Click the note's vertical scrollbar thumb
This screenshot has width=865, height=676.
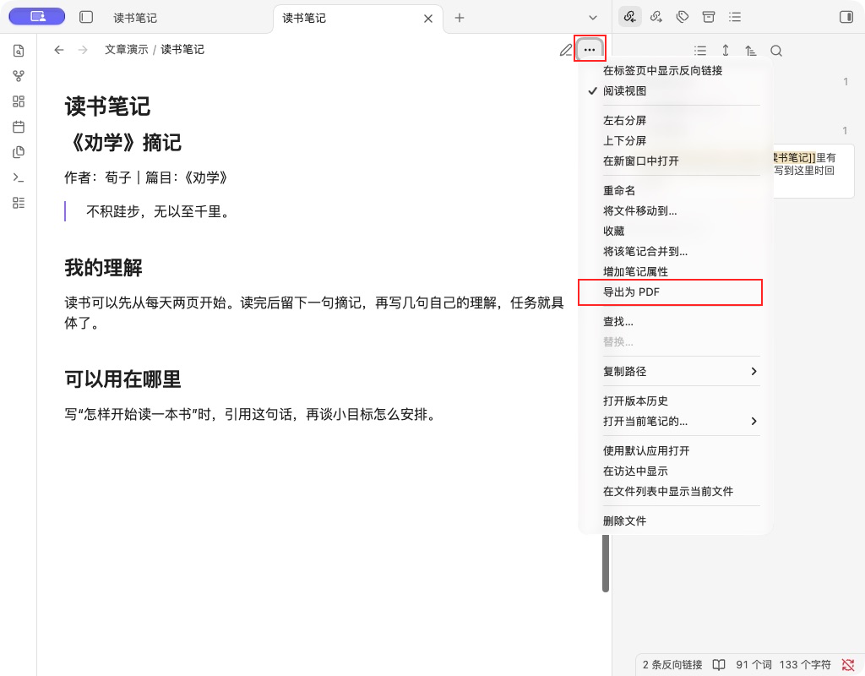(605, 563)
